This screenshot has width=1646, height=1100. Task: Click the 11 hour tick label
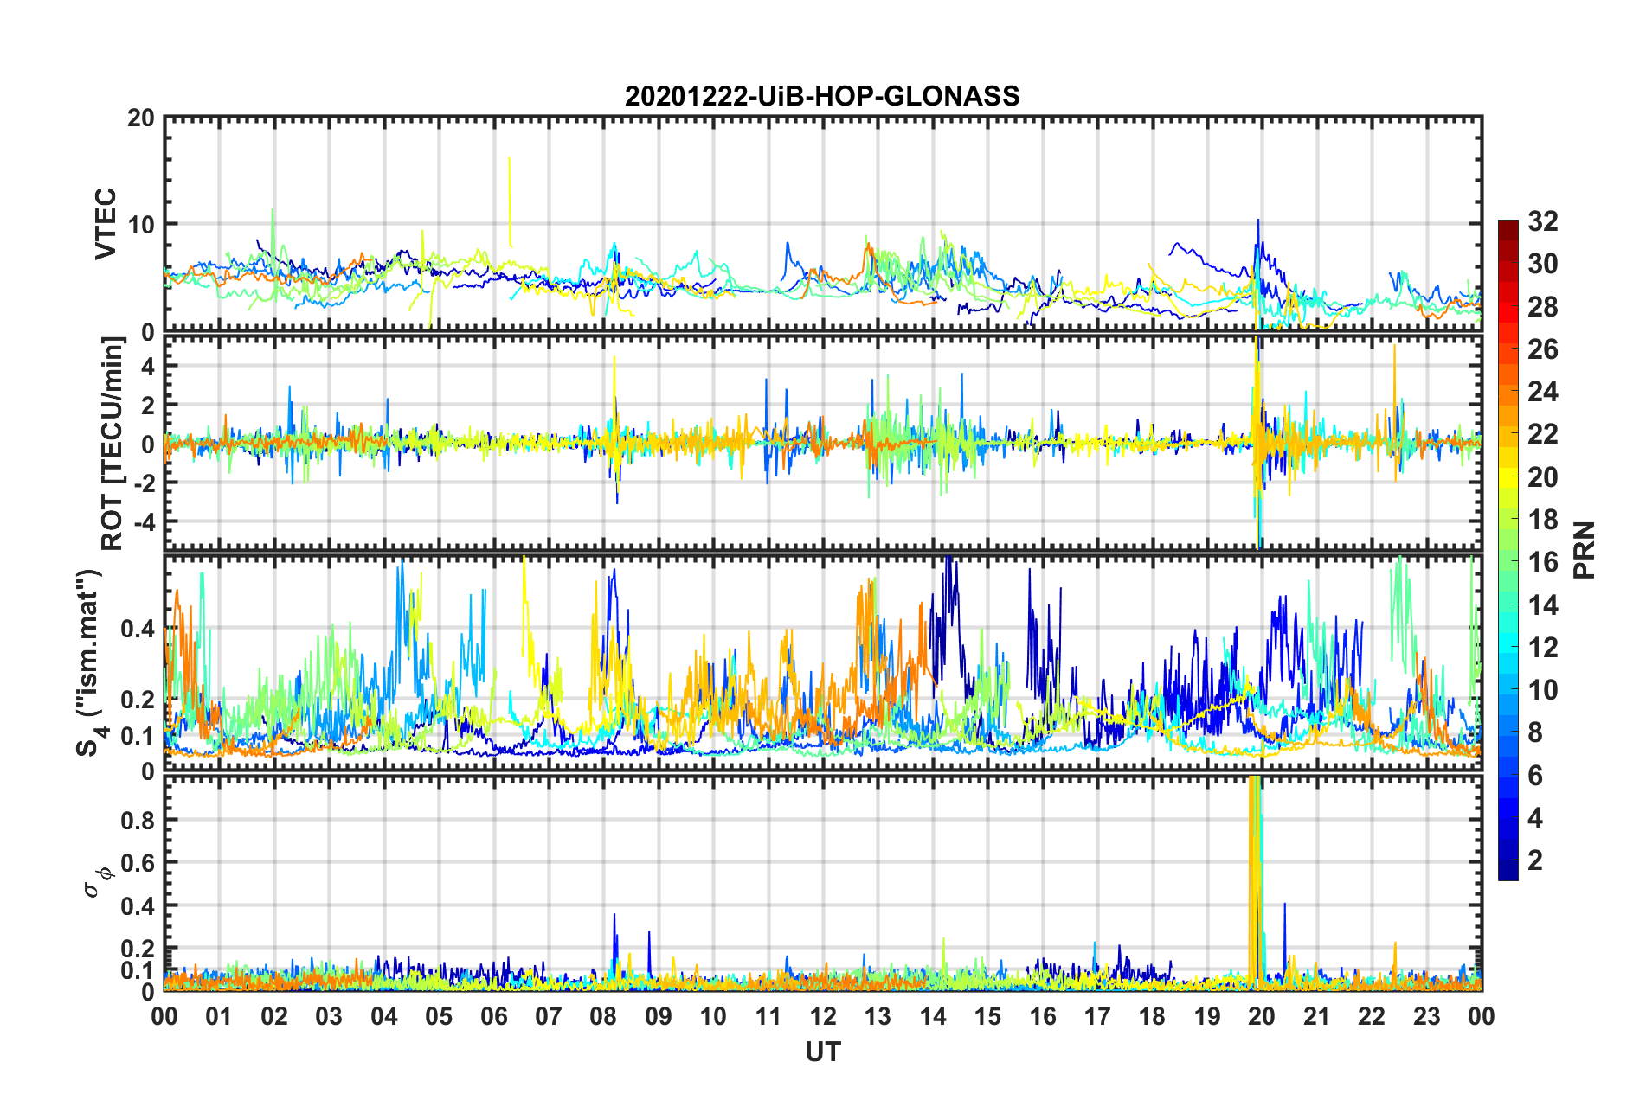click(x=768, y=1016)
